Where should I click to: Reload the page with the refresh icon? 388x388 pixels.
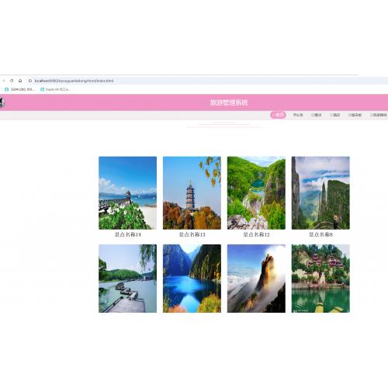[x=12, y=81]
